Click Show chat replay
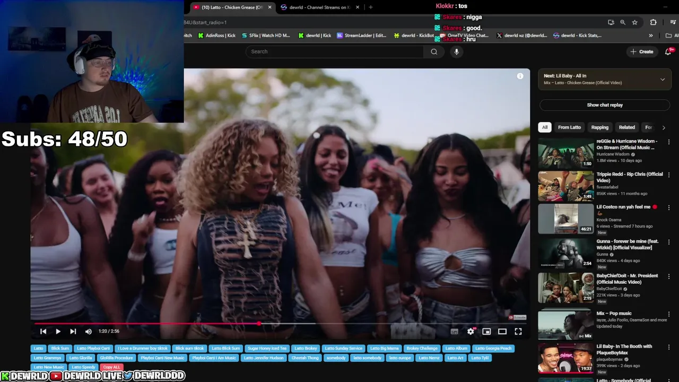 605,105
